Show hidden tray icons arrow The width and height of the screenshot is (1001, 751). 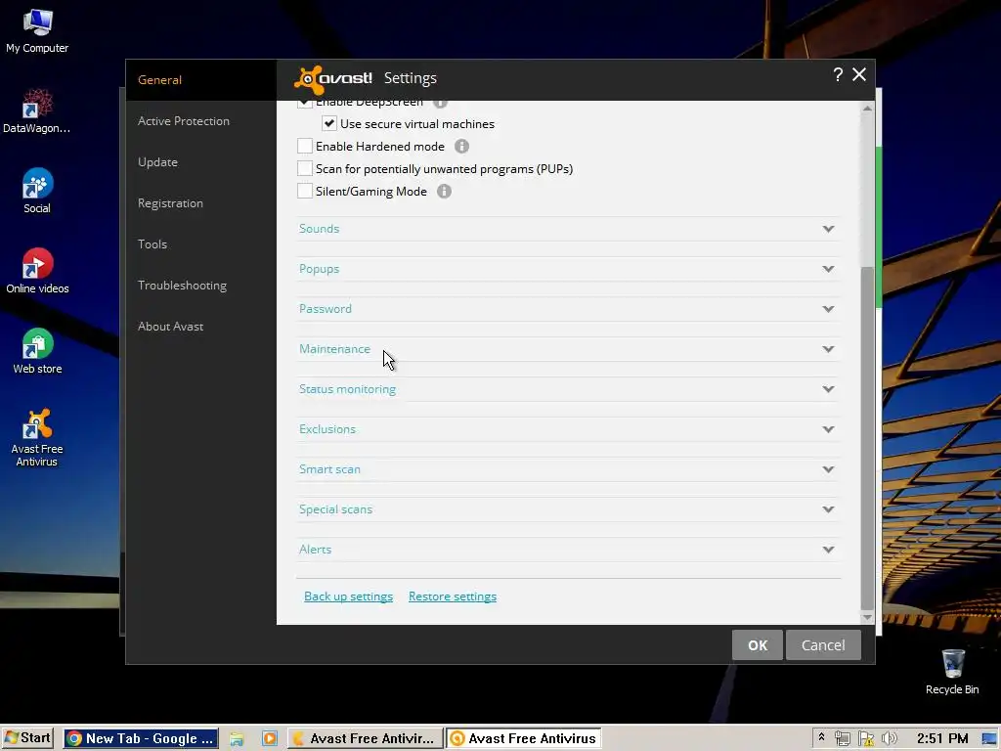tap(821, 737)
